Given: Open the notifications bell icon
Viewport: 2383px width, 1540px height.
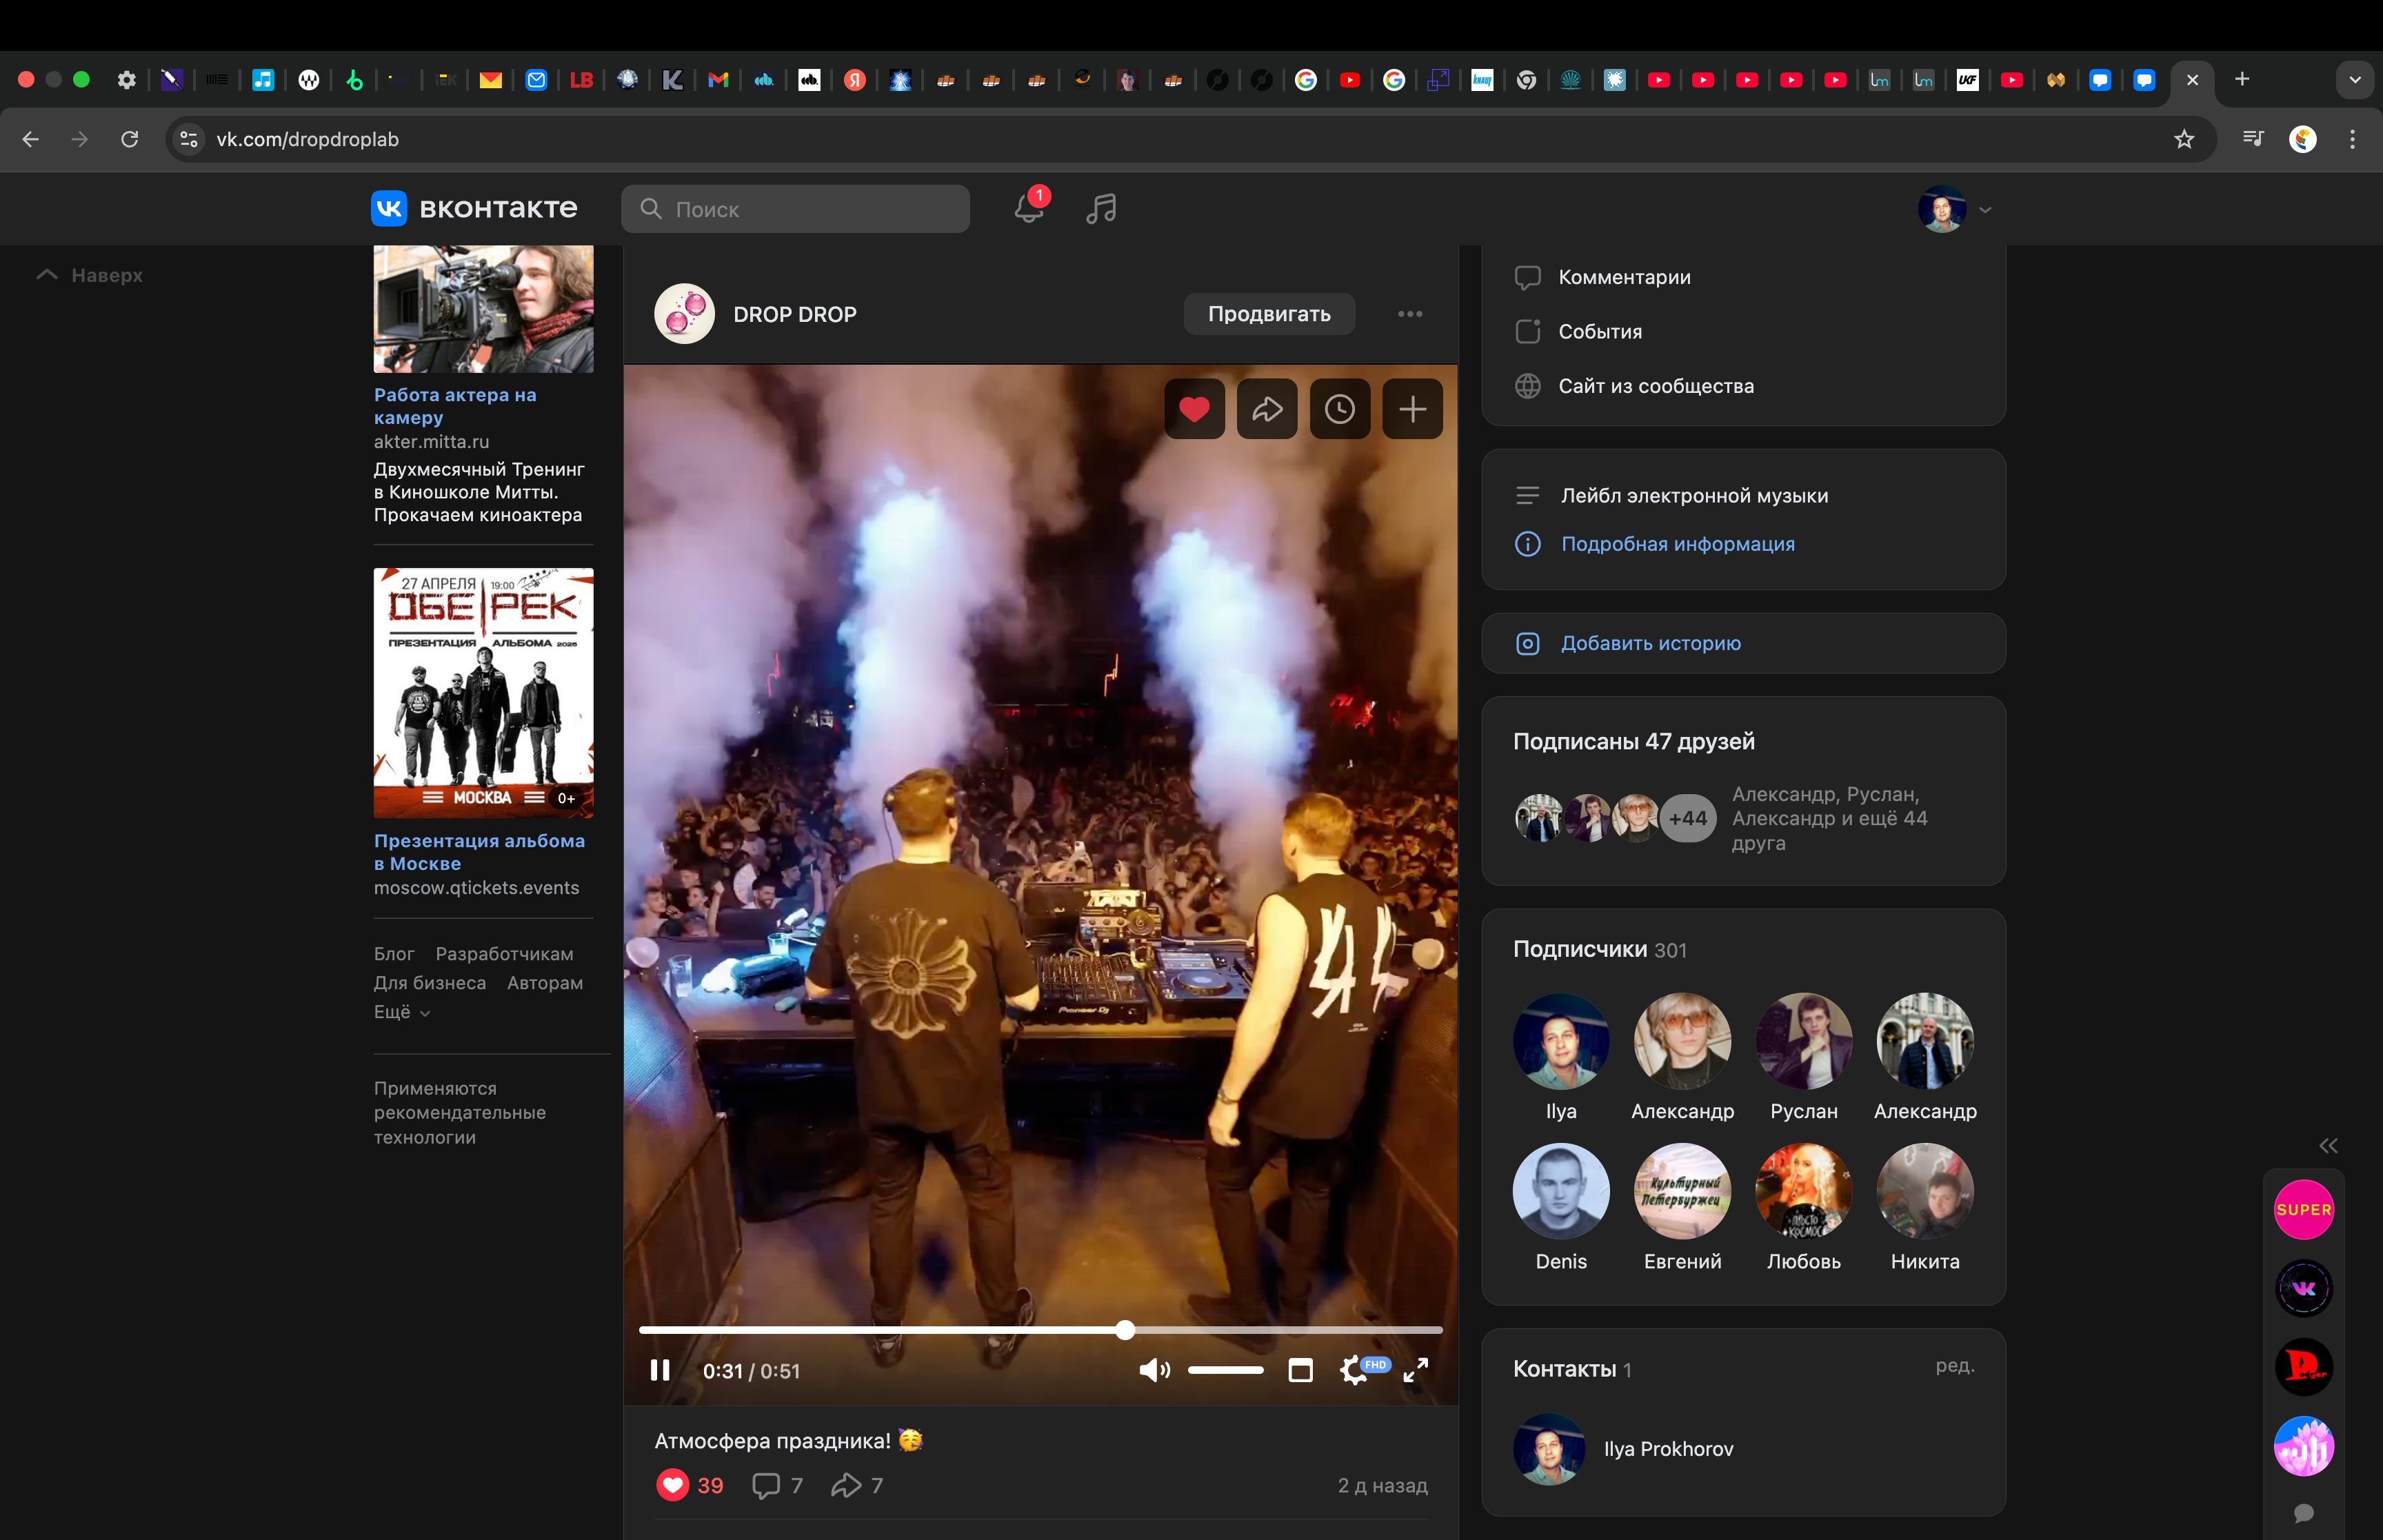Looking at the screenshot, I should click(1028, 208).
